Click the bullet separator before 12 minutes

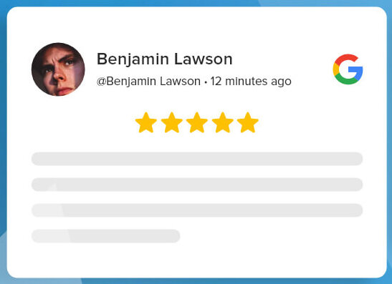coord(206,82)
